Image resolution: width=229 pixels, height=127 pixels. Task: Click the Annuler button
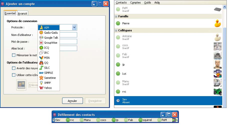pyautogui.click(x=72, y=101)
